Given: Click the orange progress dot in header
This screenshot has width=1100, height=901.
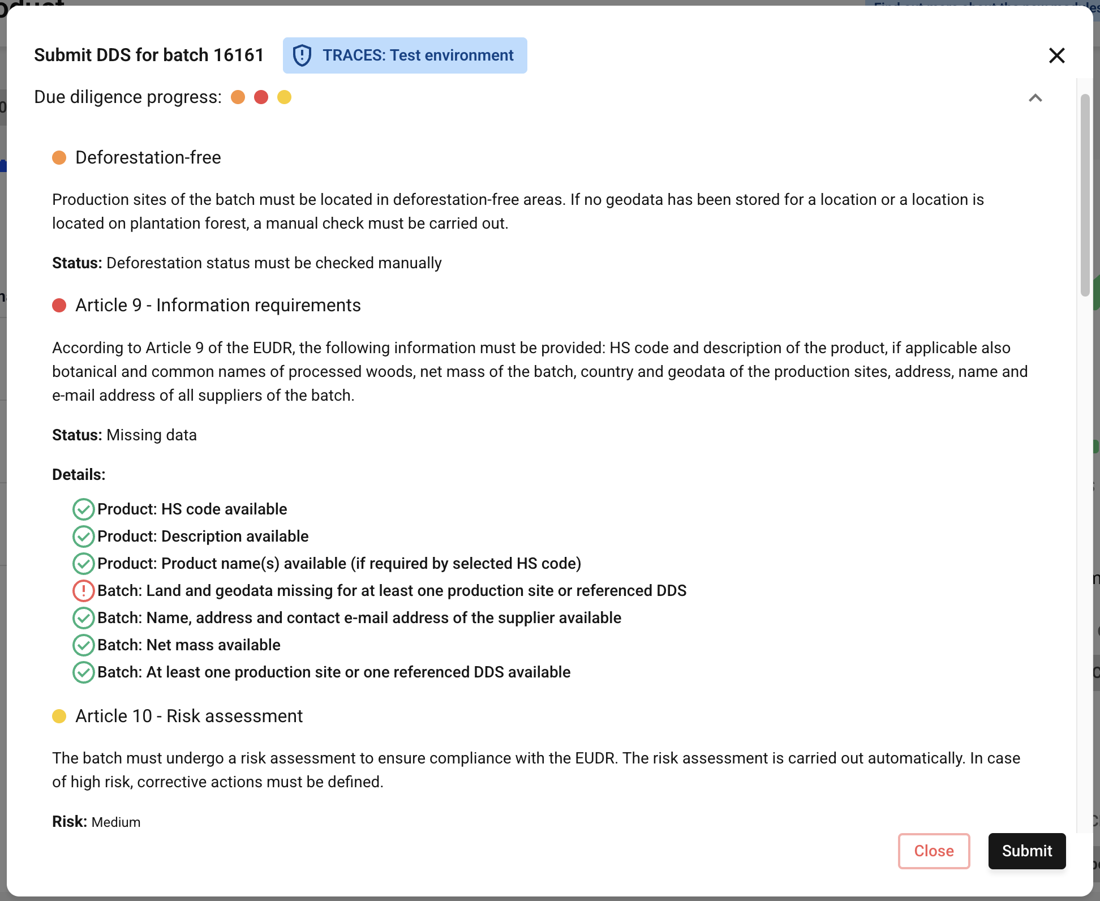Looking at the screenshot, I should (238, 97).
